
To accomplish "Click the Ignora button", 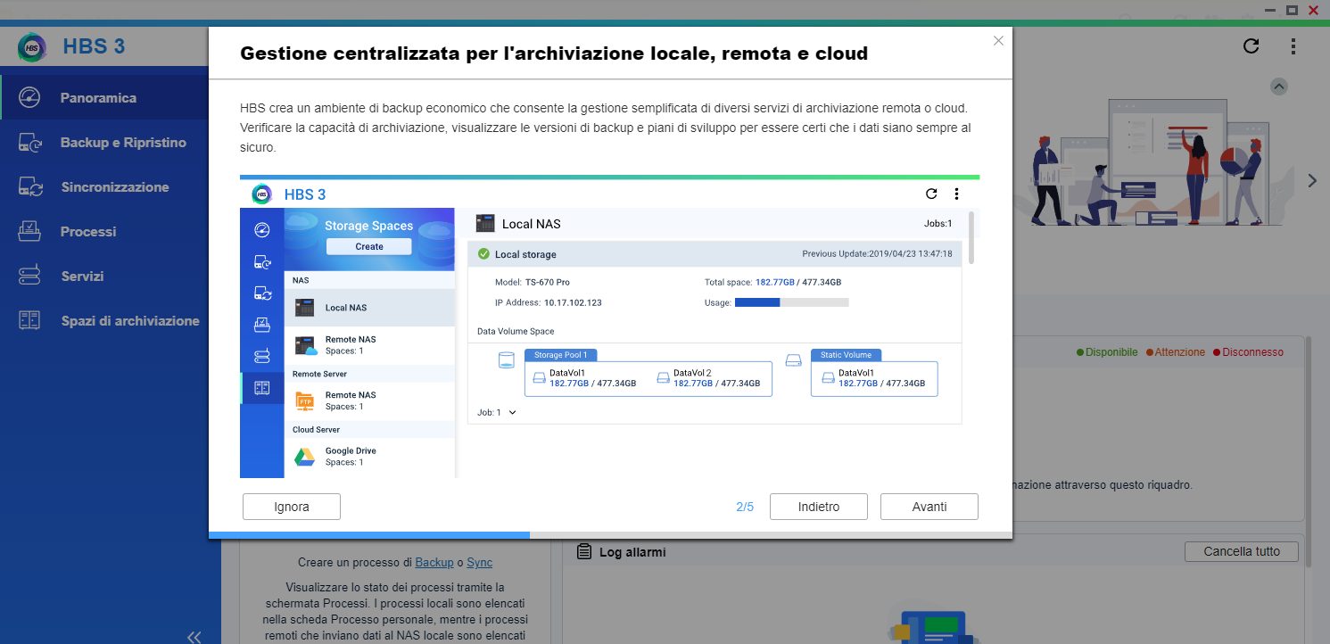I will click(x=292, y=507).
